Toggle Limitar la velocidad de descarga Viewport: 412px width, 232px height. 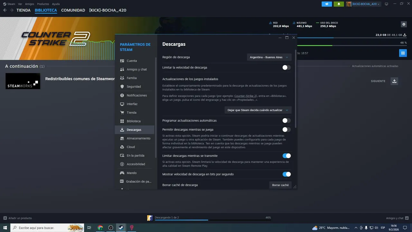[286, 67]
